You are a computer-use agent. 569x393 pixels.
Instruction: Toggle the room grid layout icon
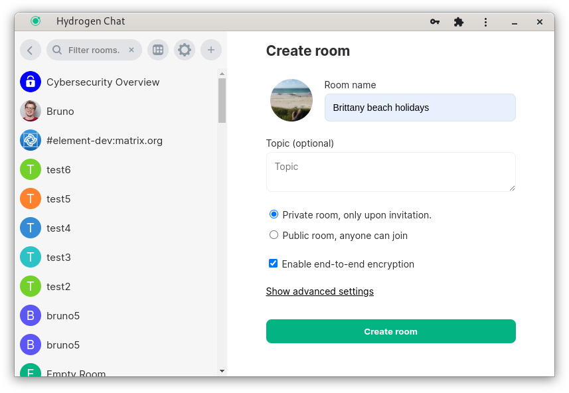coord(158,50)
